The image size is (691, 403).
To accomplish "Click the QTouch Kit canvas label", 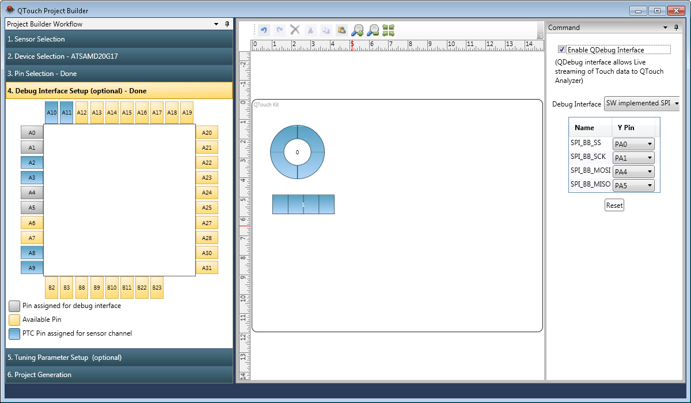I will (x=267, y=105).
